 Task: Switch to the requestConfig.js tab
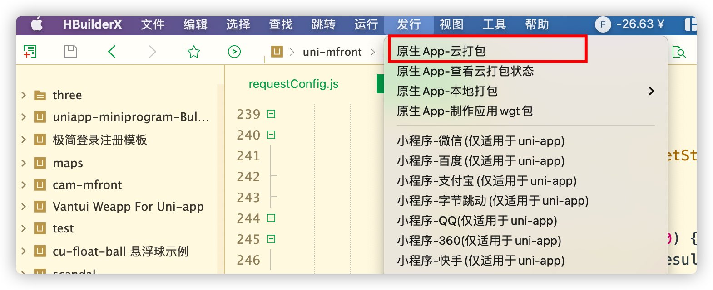coord(293,84)
